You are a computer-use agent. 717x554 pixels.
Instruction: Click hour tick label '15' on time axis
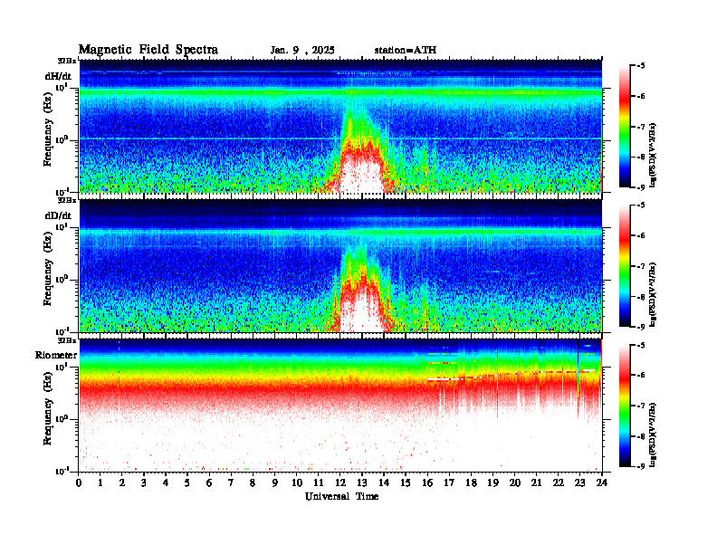tap(406, 483)
